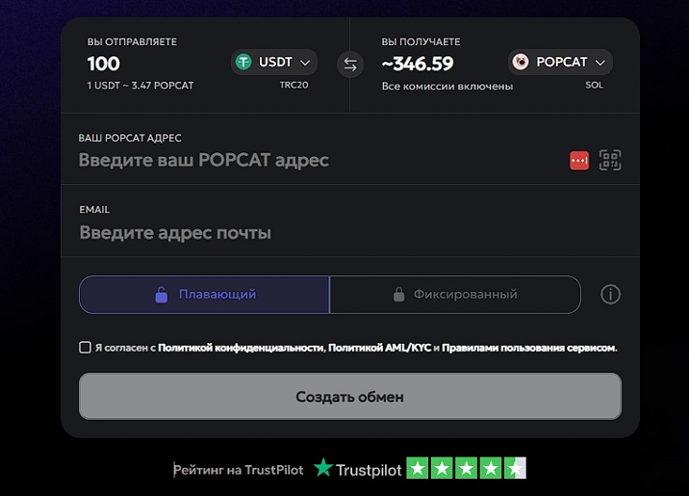Focus the send amount field showing 100
689x496 pixels.
tap(104, 64)
